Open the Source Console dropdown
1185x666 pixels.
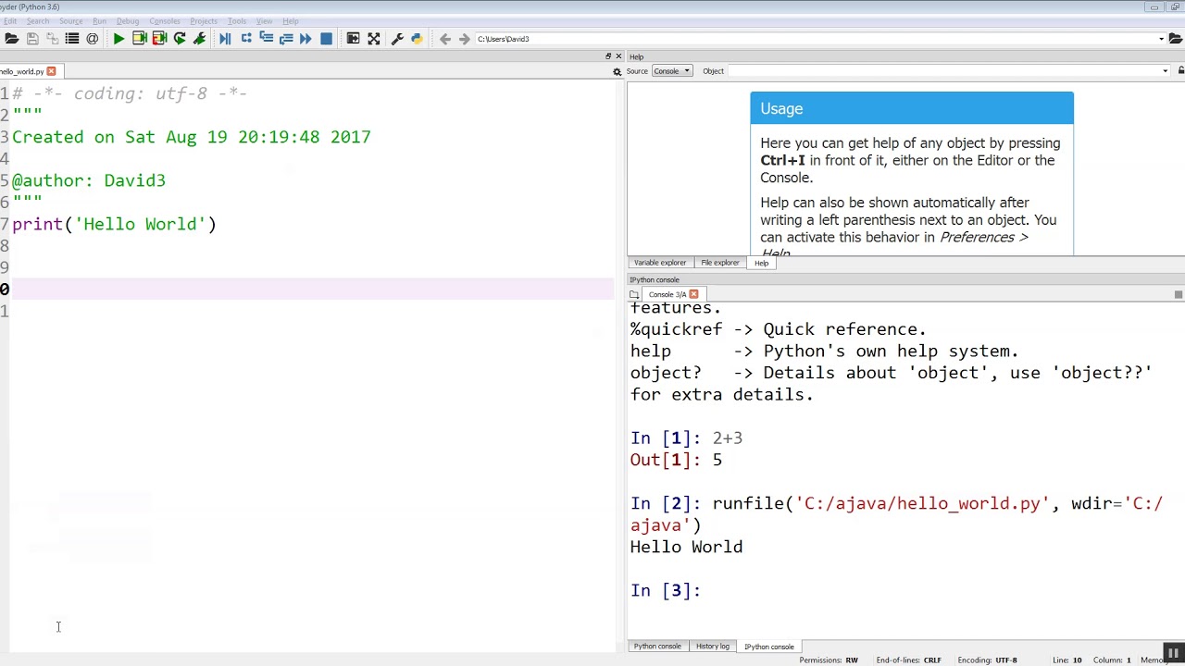coord(671,71)
